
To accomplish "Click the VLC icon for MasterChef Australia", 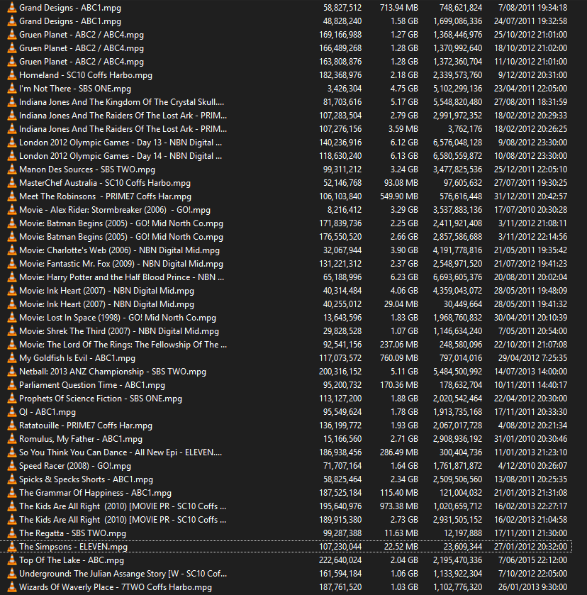I will coord(11,183).
